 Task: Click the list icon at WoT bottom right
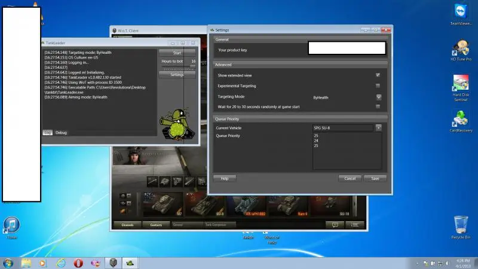(x=354, y=225)
